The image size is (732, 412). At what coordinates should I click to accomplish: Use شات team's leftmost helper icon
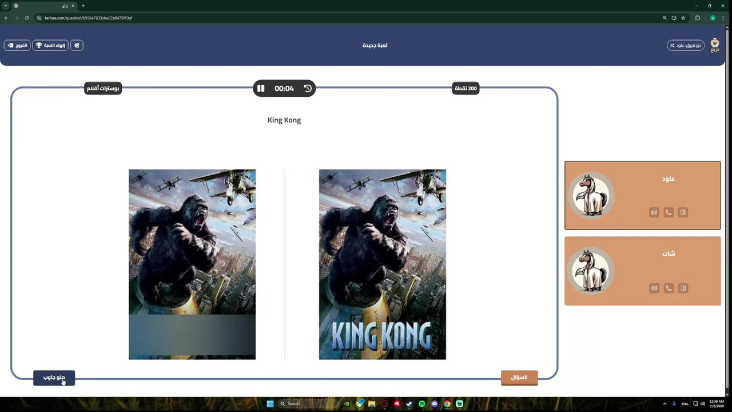(654, 288)
